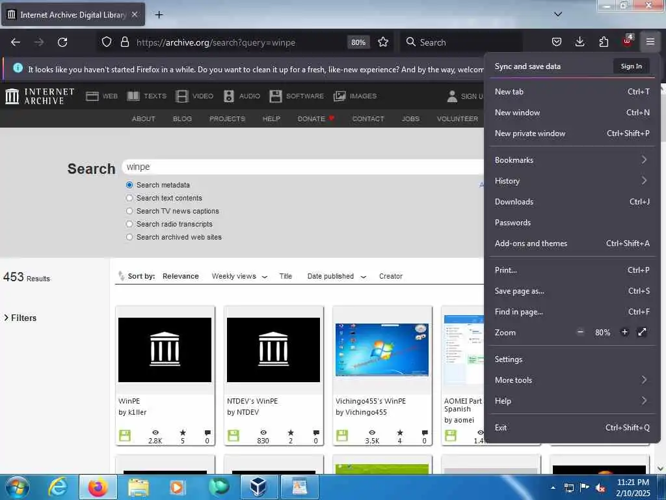Select Search archived web sites option

pyautogui.click(x=129, y=237)
